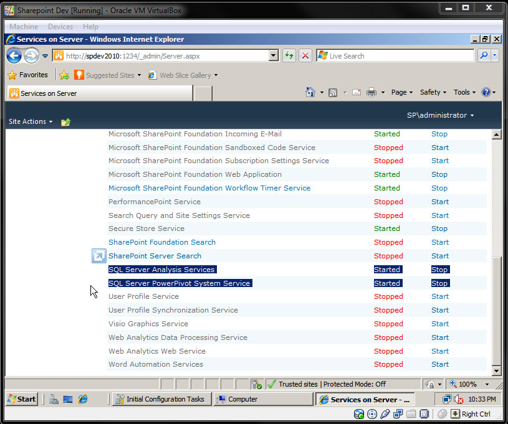Click the Live Search magnifier button
The image size is (508, 424).
click(484, 55)
